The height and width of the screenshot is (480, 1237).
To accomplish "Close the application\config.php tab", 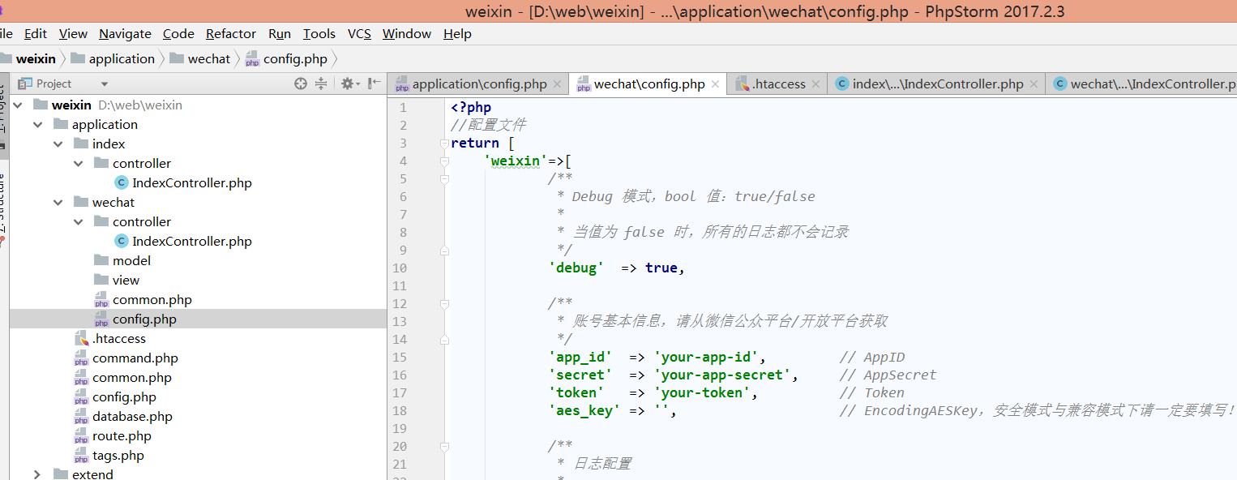I will (557, 84).
